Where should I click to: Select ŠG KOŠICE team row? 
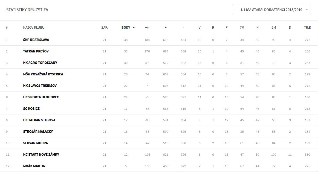click(31, 109)
